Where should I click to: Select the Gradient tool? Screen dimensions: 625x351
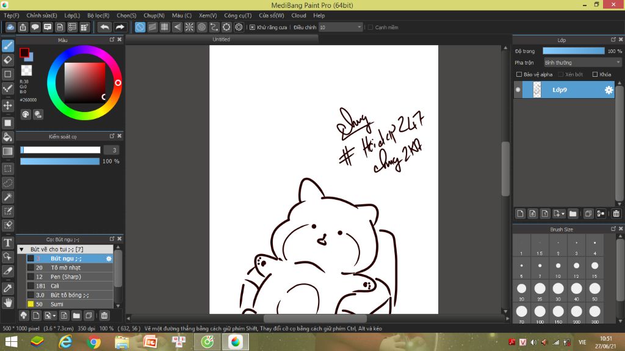point(7,151)
